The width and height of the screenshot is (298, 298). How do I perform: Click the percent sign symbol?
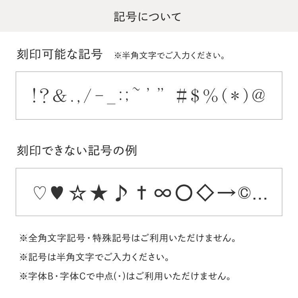211,96
